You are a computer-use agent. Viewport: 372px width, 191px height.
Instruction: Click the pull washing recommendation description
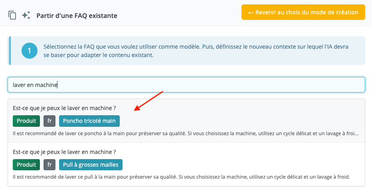pos(181,177)
